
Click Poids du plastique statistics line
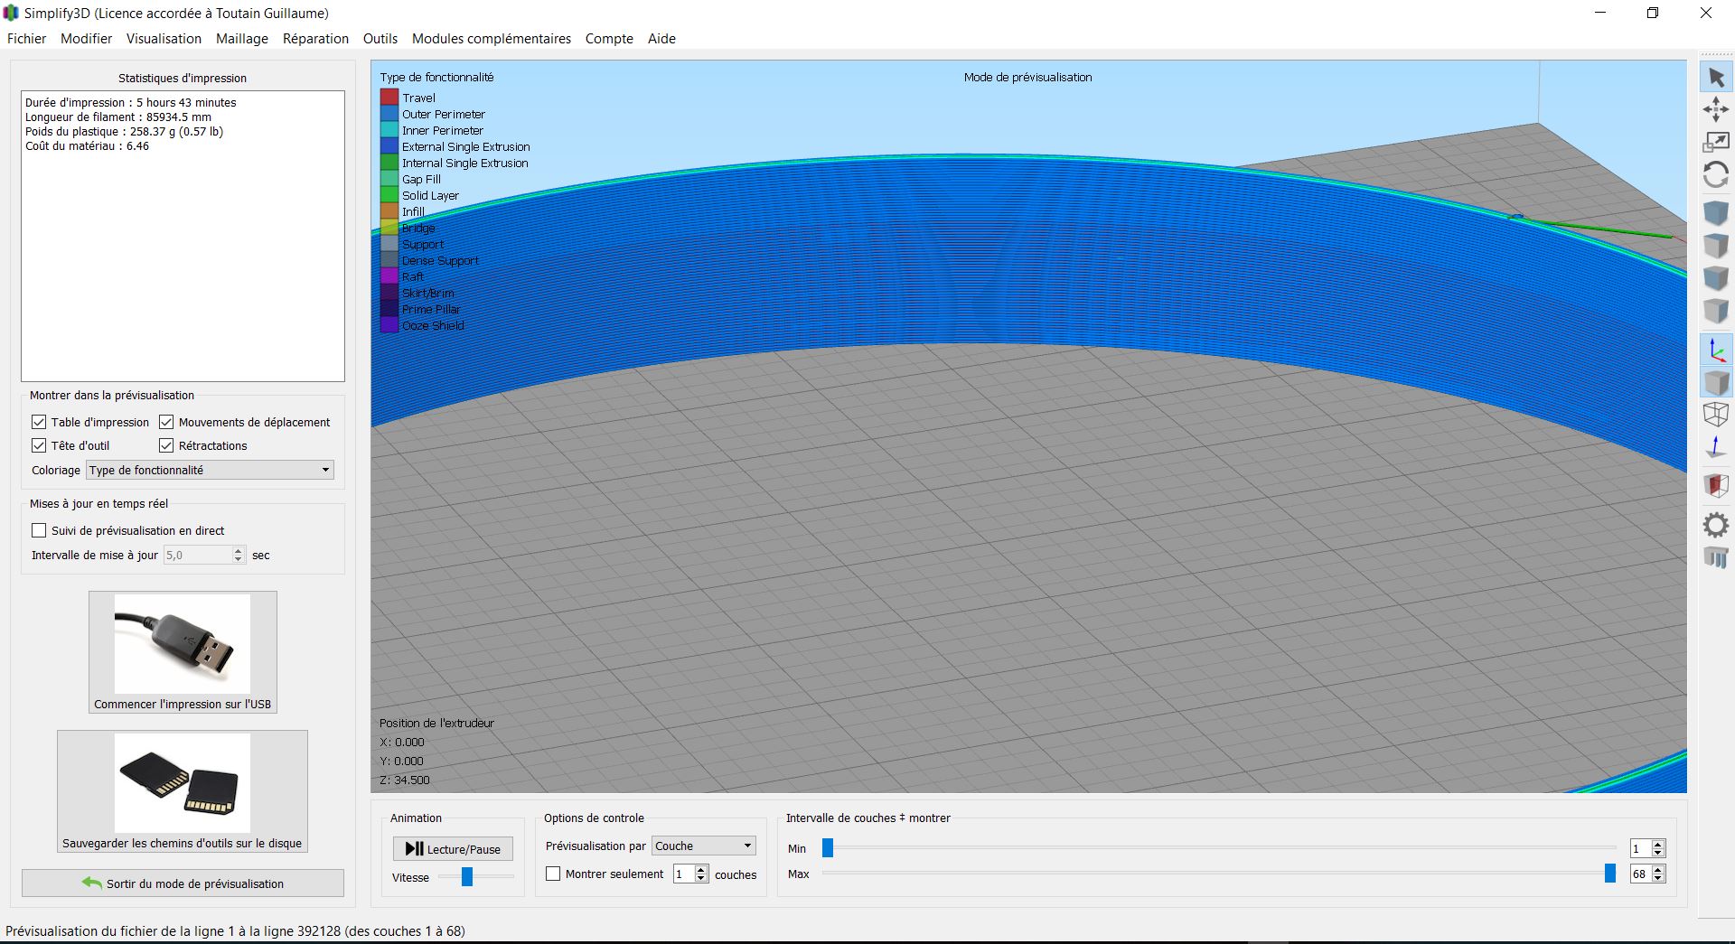124,131
